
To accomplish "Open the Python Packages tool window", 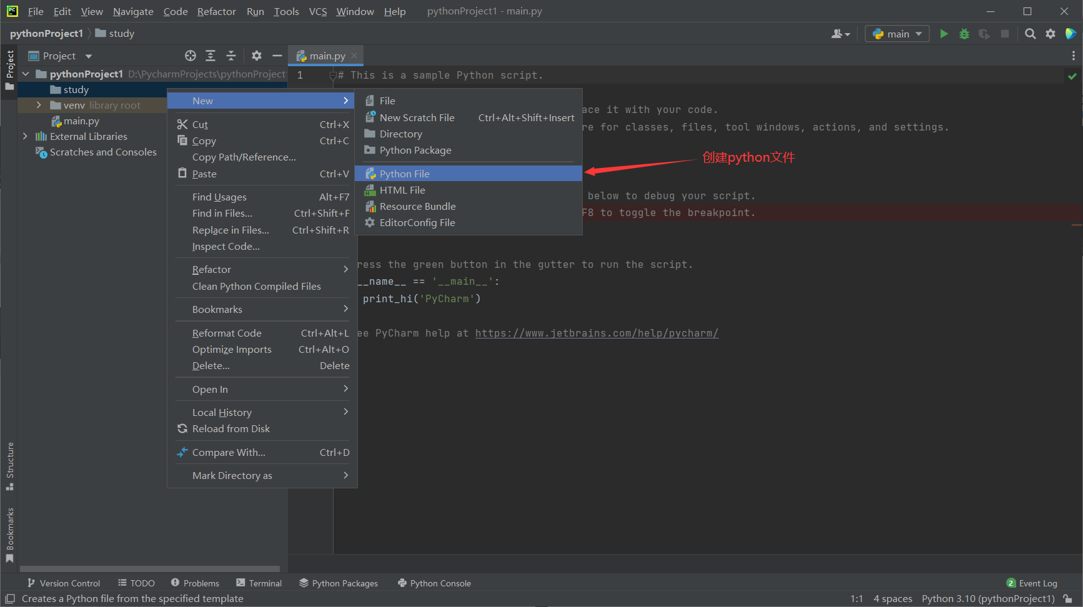I will 339,583.
